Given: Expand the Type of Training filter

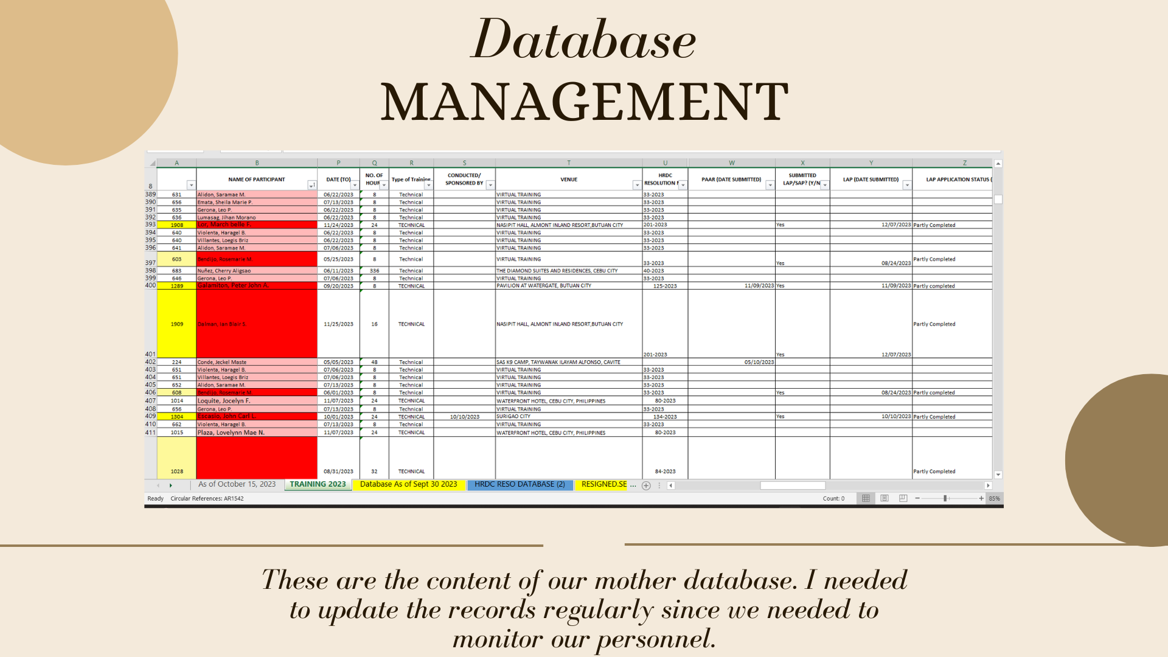Looking at the screenshot, I should pos(428,185).
